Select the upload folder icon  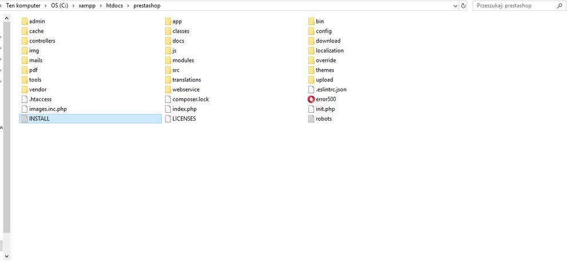point(311,80)
